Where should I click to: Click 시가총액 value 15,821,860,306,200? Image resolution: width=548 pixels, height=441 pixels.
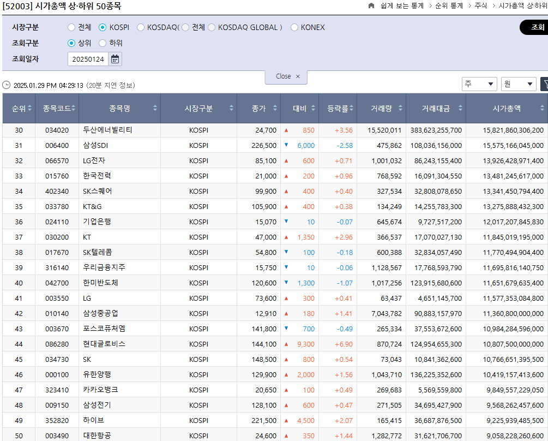(513, 130)
